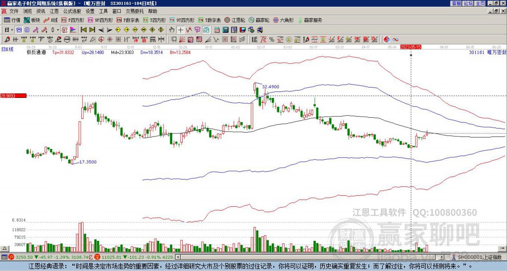Screen dimensions: 507x271
Task: Open the P数字表 number table
Action: coord(128,20)
